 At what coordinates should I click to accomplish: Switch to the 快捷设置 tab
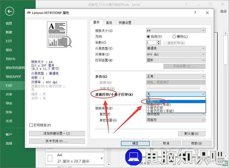[x=125, y=23]
